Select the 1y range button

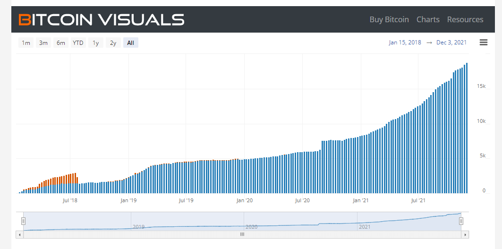(x=96, y=43)
